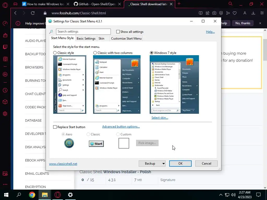Launch Chrome from the taskbar
Viewport: 267px width, 200px height.
pos(32,195)
